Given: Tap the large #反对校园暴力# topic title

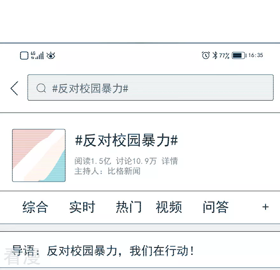Looking at the screenshot, I should pos(127,140).
